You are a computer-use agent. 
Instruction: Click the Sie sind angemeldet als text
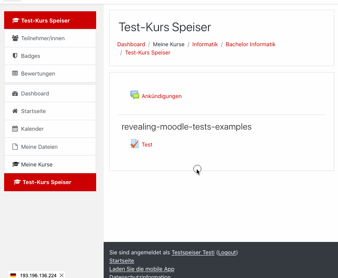pos(139,252)
